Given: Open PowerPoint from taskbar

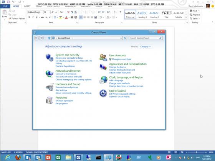Looking at the screenshot, I should [x=48, y=158].
